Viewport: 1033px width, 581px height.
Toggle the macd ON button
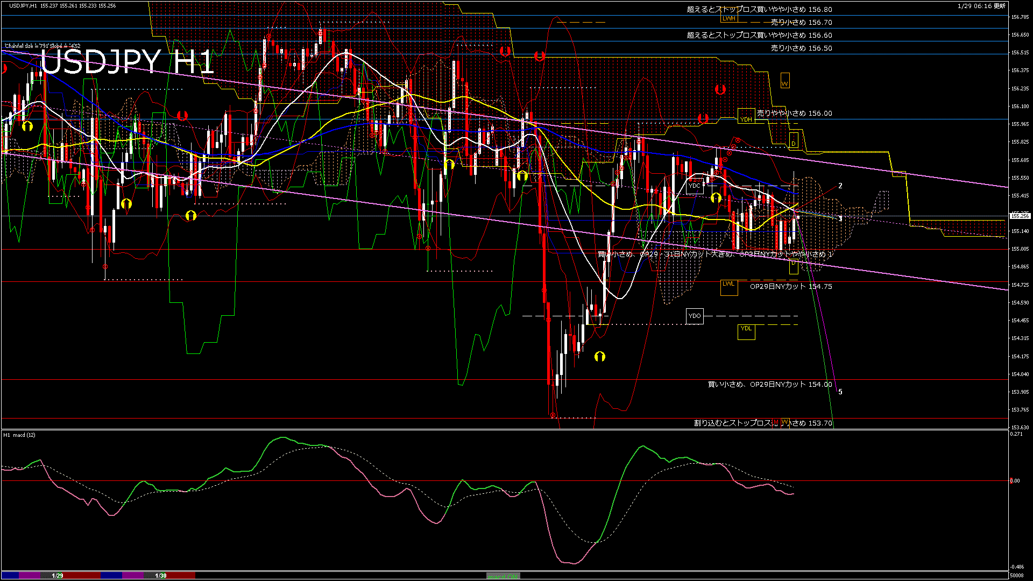click(503, 576)
